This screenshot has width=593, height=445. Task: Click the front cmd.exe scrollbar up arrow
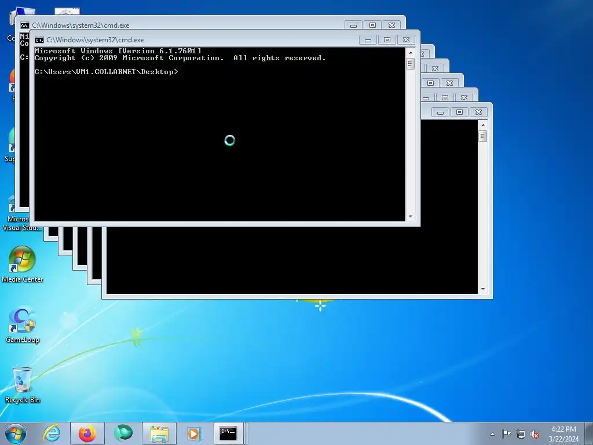click(411, 53)
